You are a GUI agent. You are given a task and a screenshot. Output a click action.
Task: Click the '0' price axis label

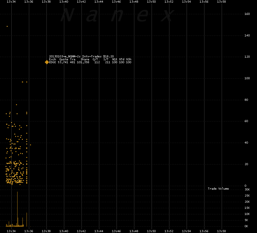coord(245,186)
